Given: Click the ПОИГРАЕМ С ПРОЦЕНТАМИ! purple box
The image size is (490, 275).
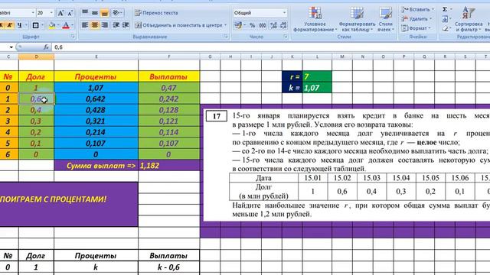Looking at the screenshot, I should point(68,204).
